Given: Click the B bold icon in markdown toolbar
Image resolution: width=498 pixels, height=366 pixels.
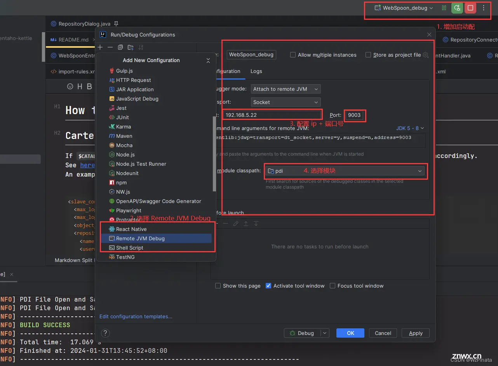Looking at the screenshot, I should [x=89, y=87].
